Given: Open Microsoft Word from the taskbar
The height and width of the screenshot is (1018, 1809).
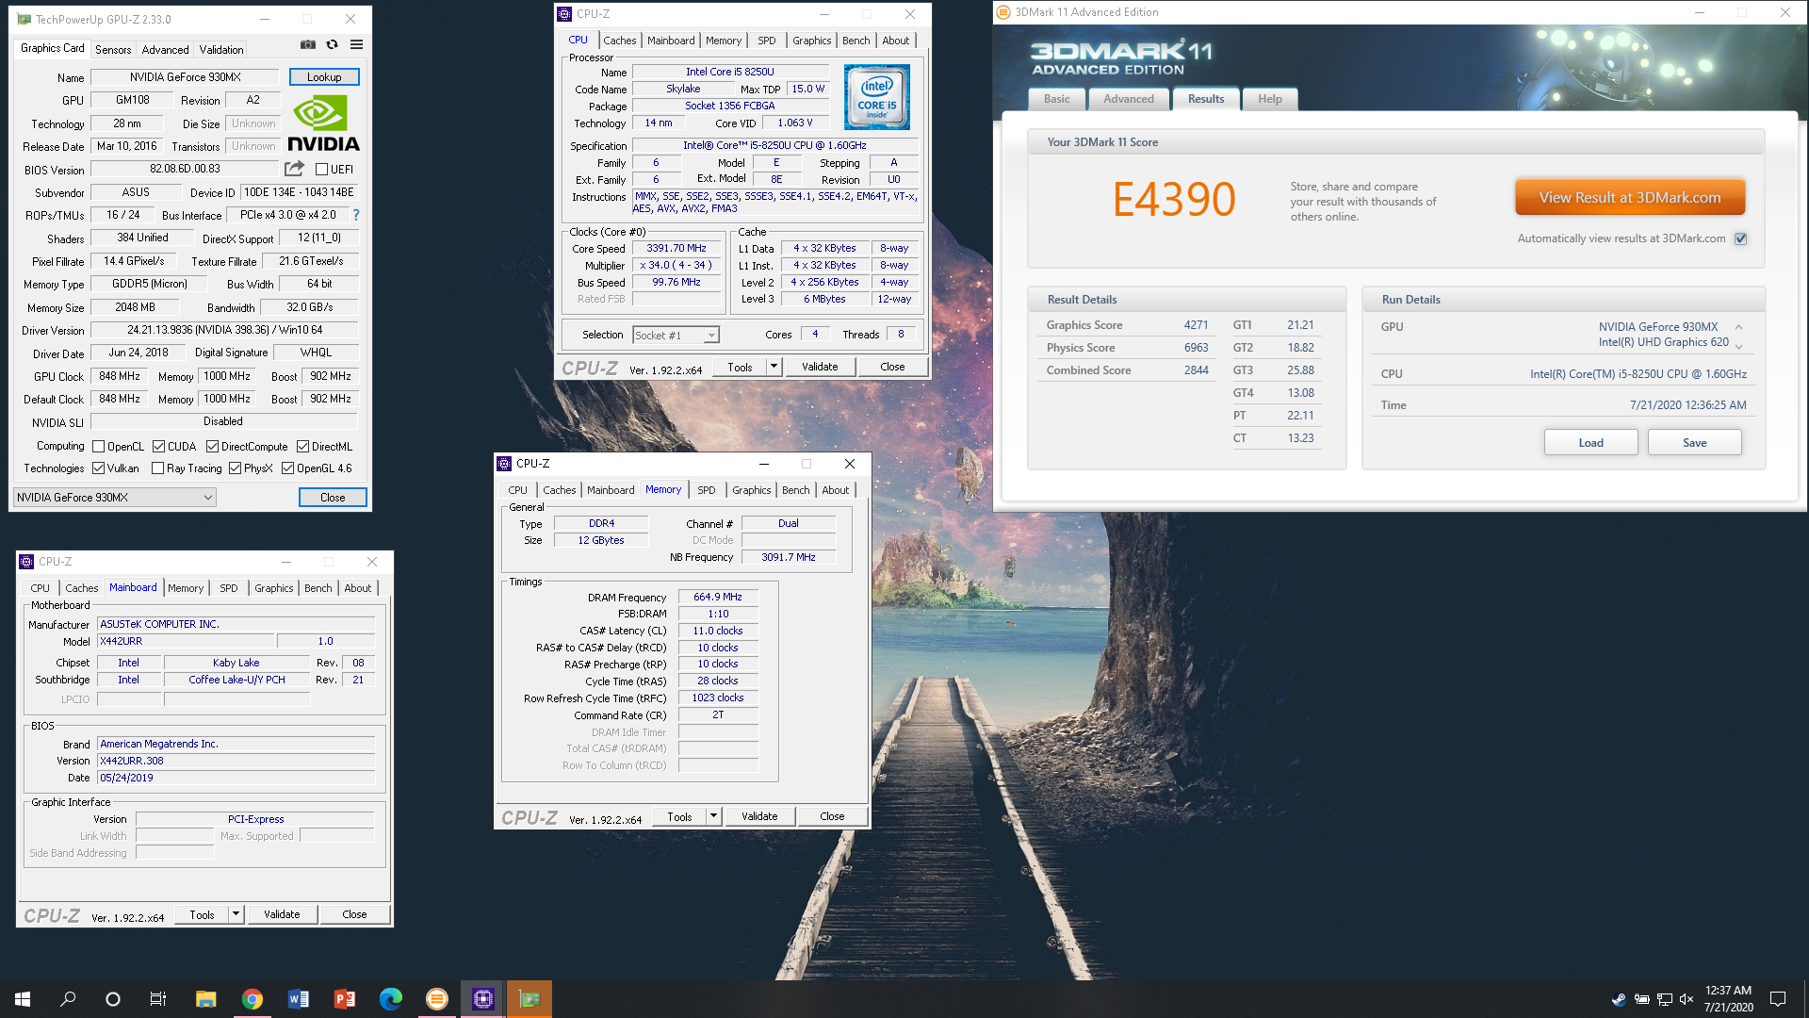Looking at the screenshot, I should tap(298, 999).
